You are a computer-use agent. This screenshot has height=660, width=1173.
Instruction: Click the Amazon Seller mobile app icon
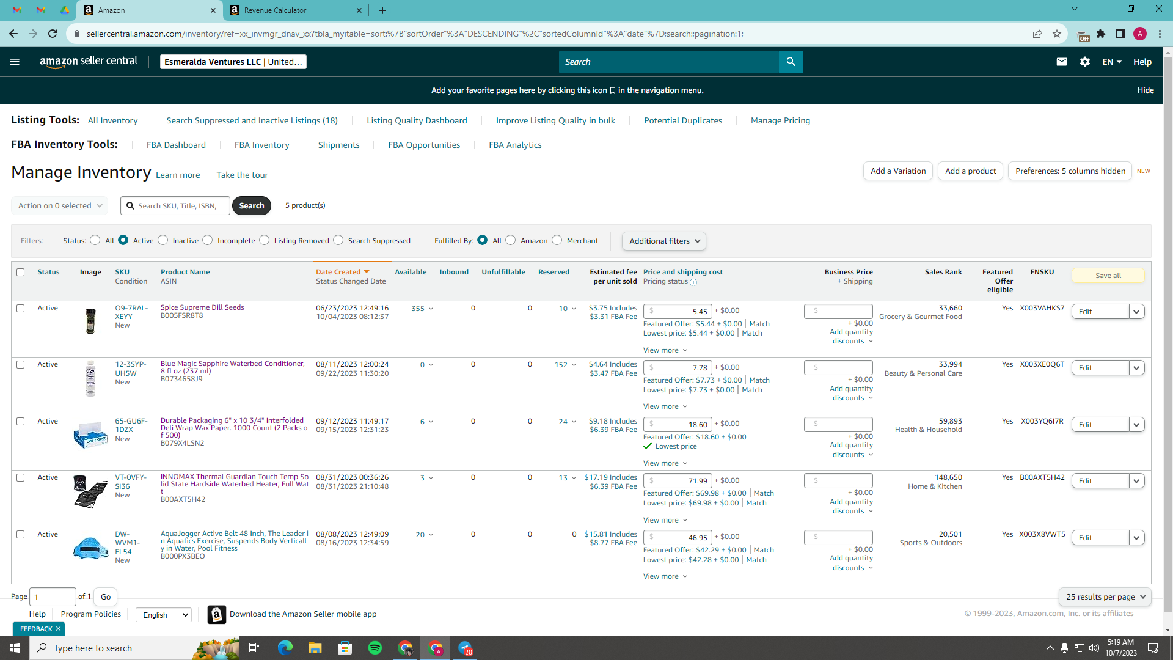(217, 614)
